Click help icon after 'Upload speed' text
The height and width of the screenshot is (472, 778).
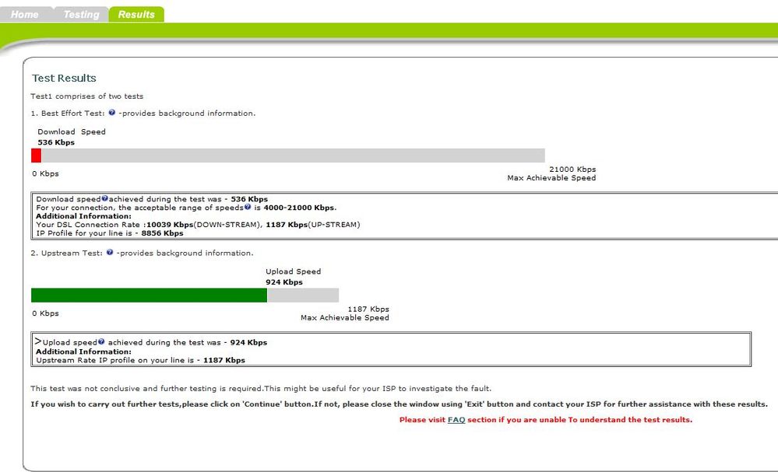pyautogui.click(x=101, y=341)
